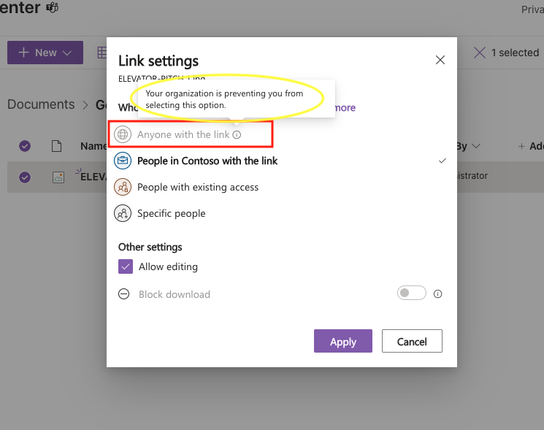This screenshot has width=544, height=430.
Task: Click the People in Contoso briefcase icon
Action: 123,161
